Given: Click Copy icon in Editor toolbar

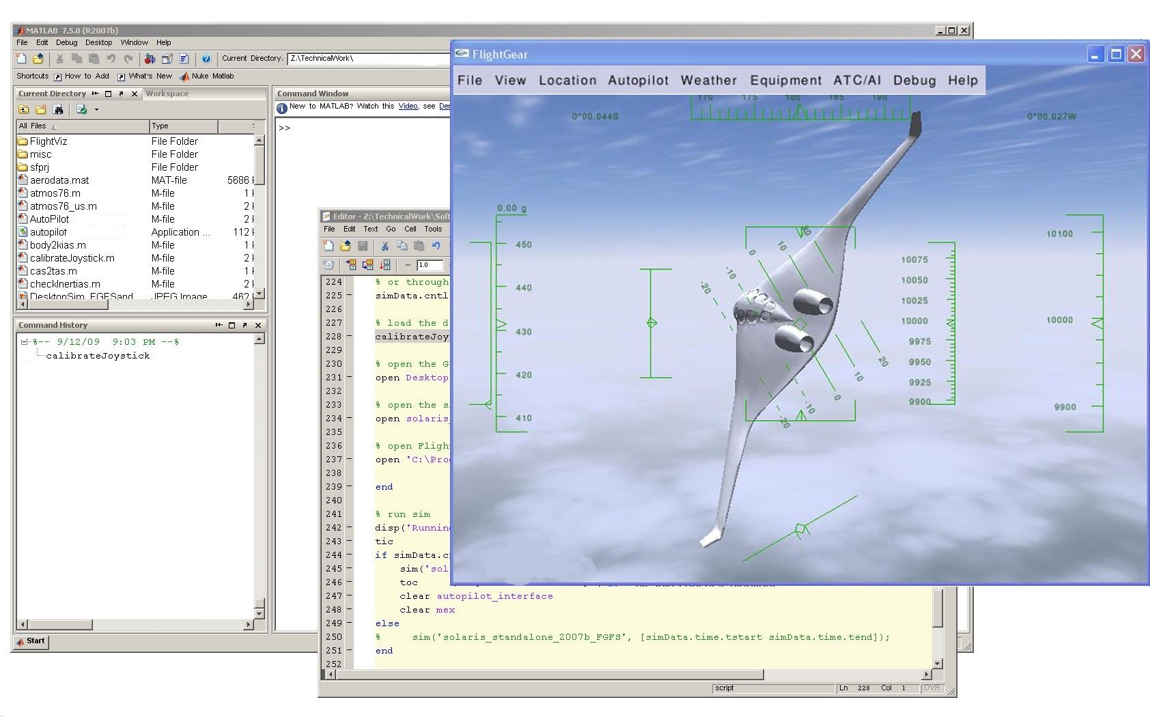Looking at the screenshot, I should tap(402, 246).
